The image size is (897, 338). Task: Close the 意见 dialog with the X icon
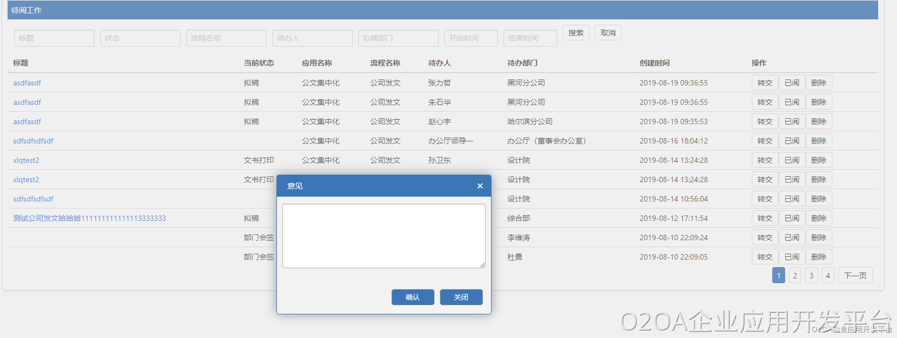pyautogui.click(x=480, y=186)
